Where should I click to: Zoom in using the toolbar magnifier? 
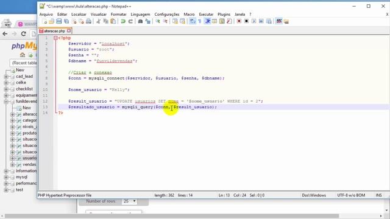158,21
